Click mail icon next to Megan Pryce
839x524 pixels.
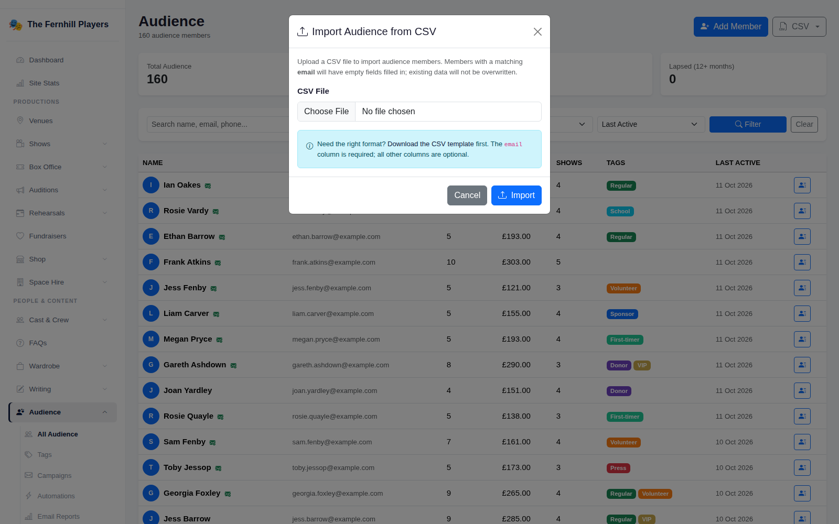[x=219, y=340]
